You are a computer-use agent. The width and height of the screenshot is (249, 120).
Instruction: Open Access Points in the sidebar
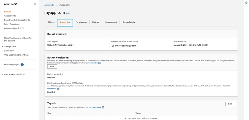(10, 16)
